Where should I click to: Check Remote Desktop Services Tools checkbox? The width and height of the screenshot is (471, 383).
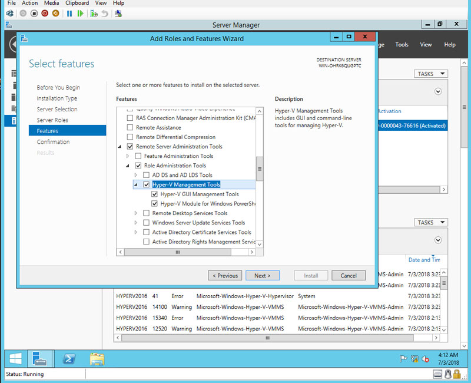(146, 213)
